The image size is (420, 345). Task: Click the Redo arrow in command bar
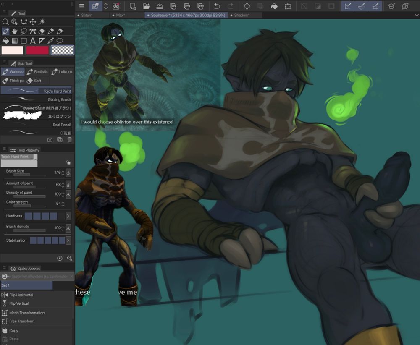click(231, 6)
